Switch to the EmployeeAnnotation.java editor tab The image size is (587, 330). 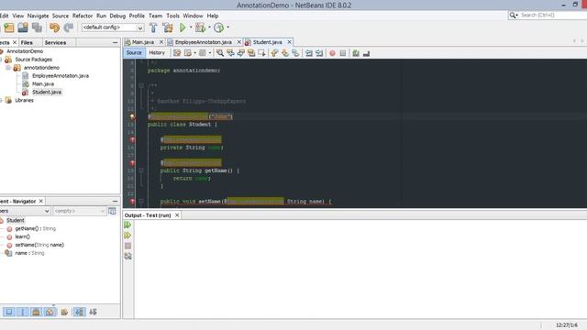(204, 42)
